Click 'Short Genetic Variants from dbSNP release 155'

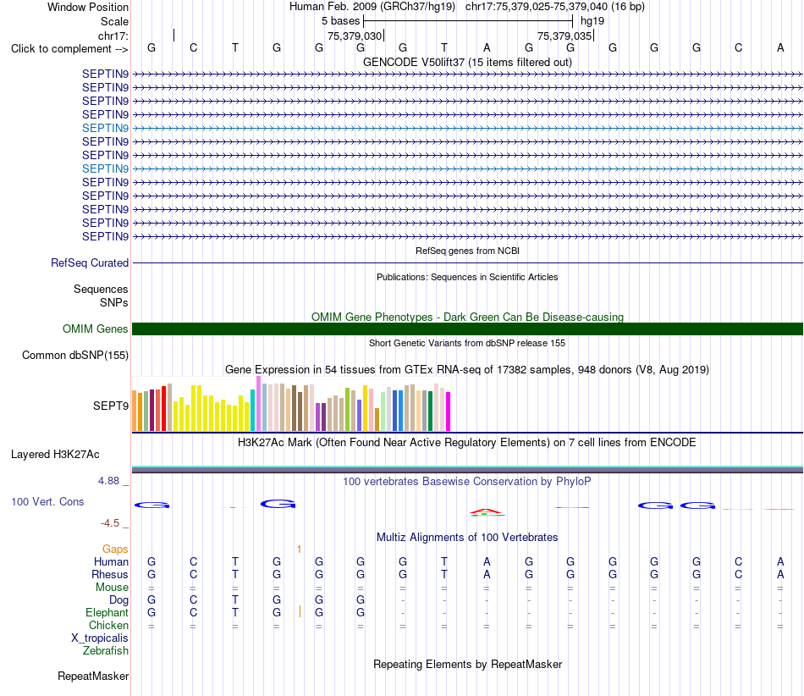pyautogui.click(x=467, y=343)
